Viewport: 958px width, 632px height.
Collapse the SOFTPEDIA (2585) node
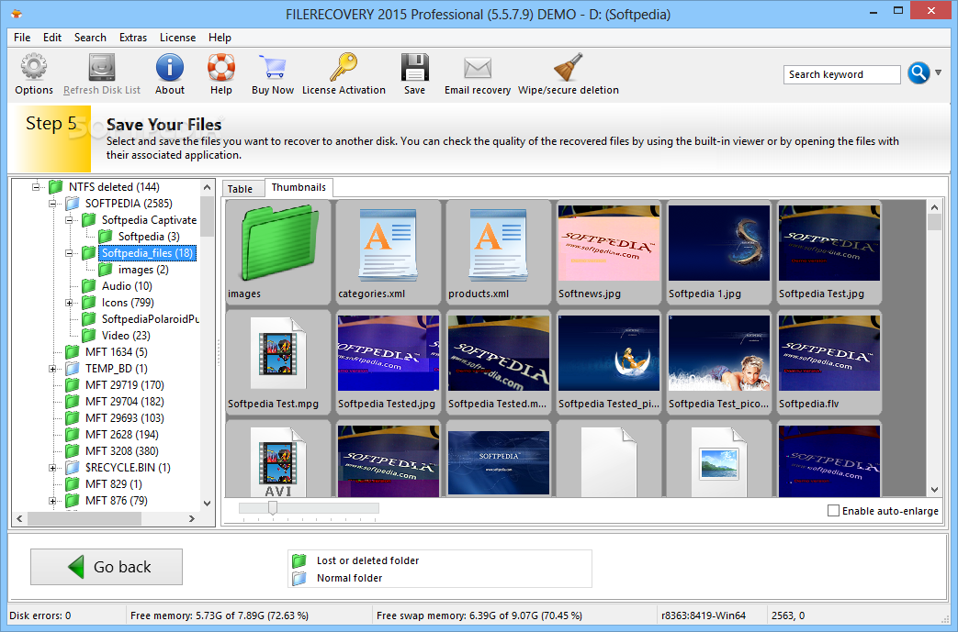[x=52, y=203]
